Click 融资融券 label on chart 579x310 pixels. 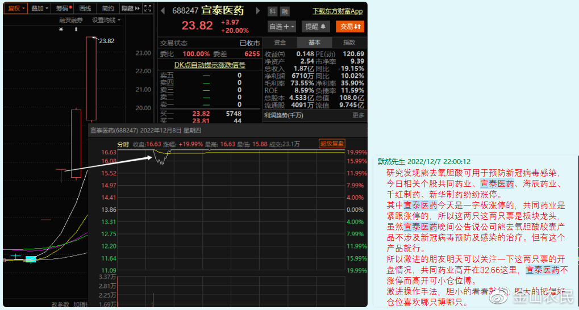click(x=71, y=20)
